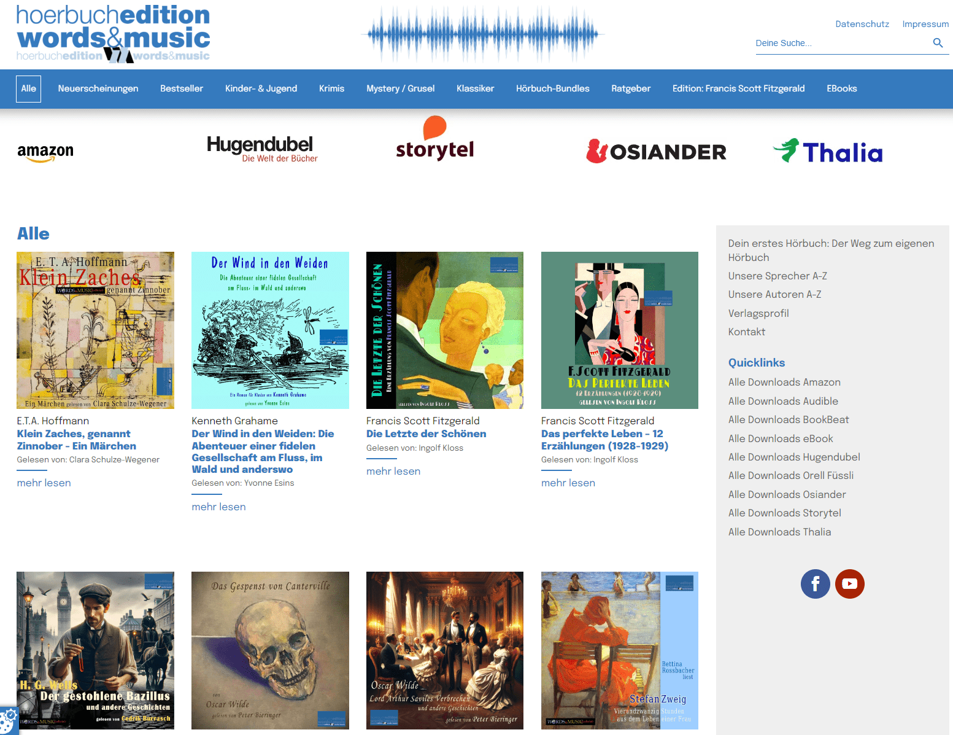Click title 'Klein Zaches, genannt Zinnober'
This screenshot has width=953, height=735.
pos(77,440)
